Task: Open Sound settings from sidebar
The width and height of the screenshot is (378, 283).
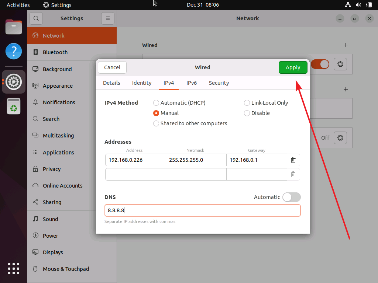Action: tap(49, 219)
